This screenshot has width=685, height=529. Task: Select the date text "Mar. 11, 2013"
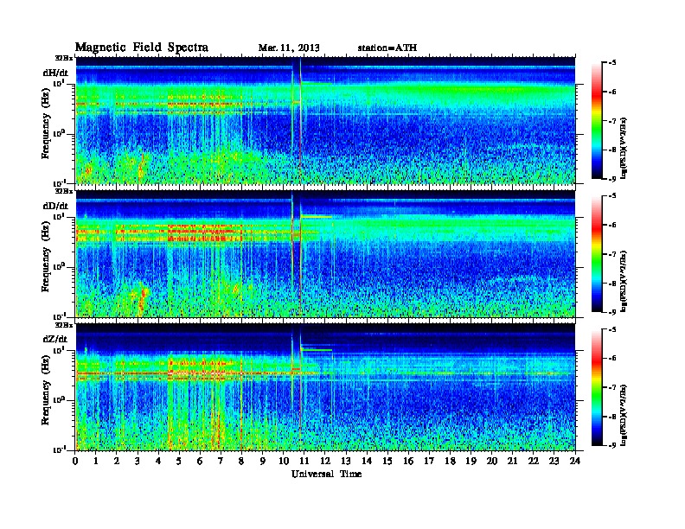tap(289, 48)
